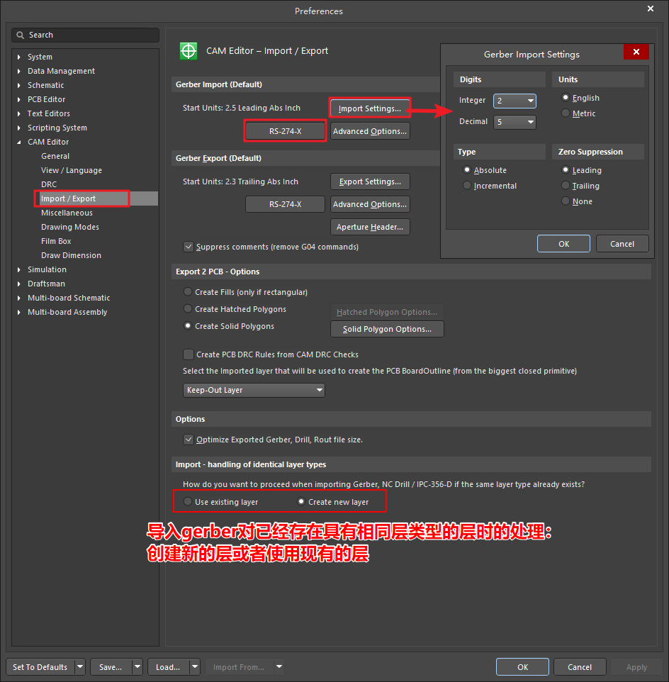Focus the Search preferences field

(x=86, y=35)
